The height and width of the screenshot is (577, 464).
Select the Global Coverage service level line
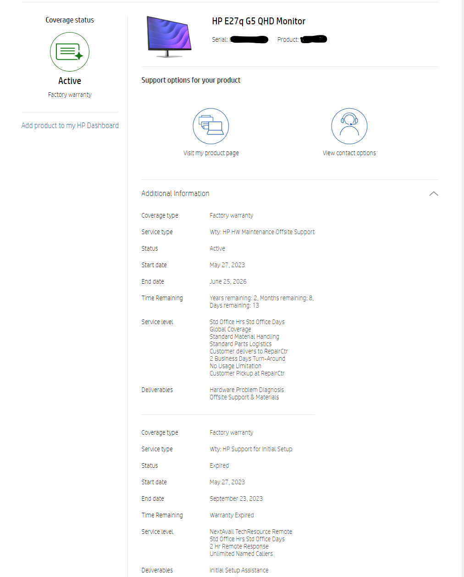230,329
